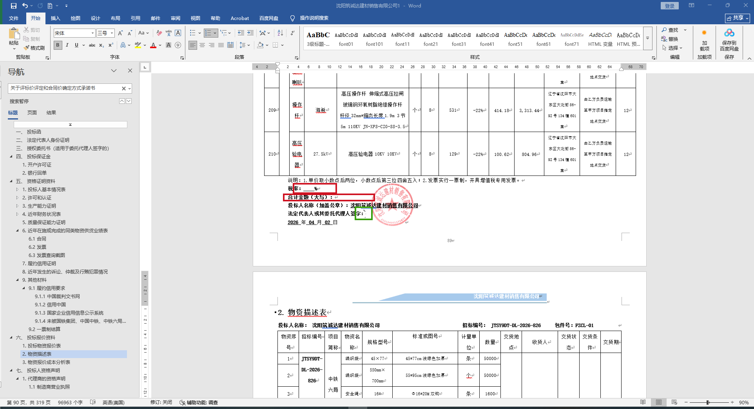754x409 pixels.
Task: Open the phonetic guide (wén) tool
Action: click(169, 33)
